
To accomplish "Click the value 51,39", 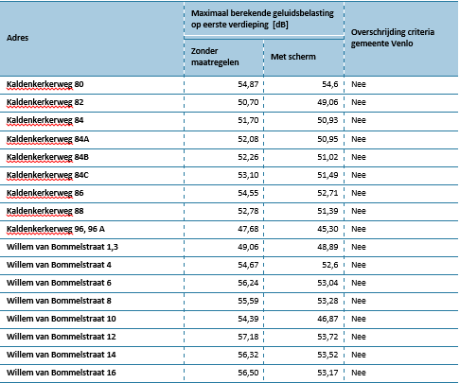I will pos(327,211).
